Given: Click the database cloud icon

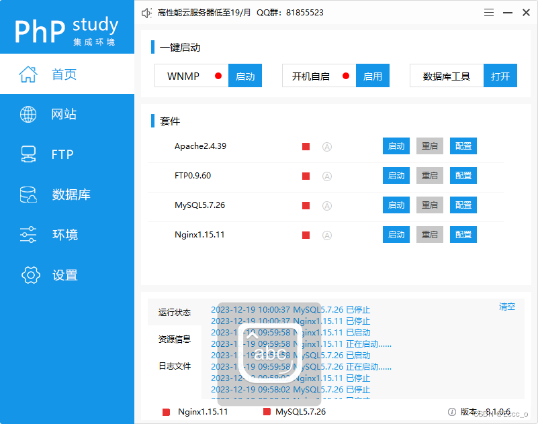Looking at the screenshot, I should click(x=28, y=195).
